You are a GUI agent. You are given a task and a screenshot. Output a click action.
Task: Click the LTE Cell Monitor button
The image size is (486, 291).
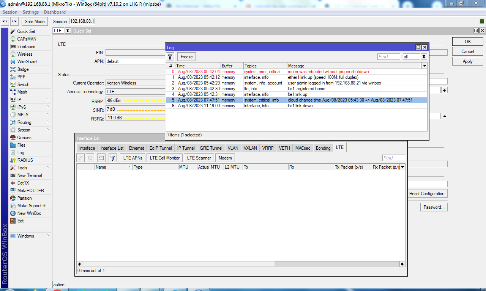pos(165,158)
